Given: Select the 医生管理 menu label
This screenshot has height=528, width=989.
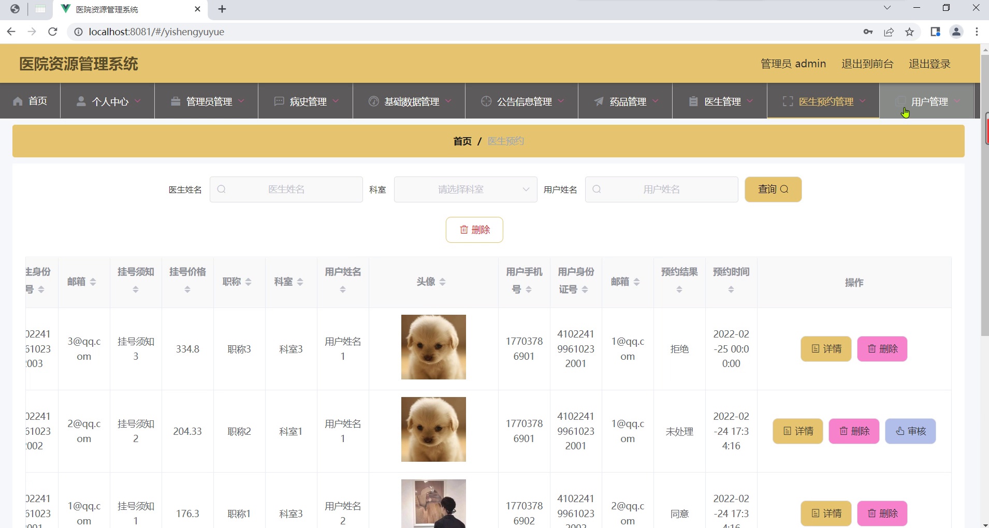Looking at the screenshot, I should coord(723,101).
